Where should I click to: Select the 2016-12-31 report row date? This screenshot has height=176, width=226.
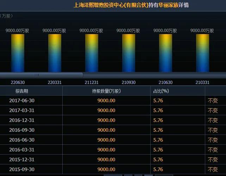click(22, 120)
